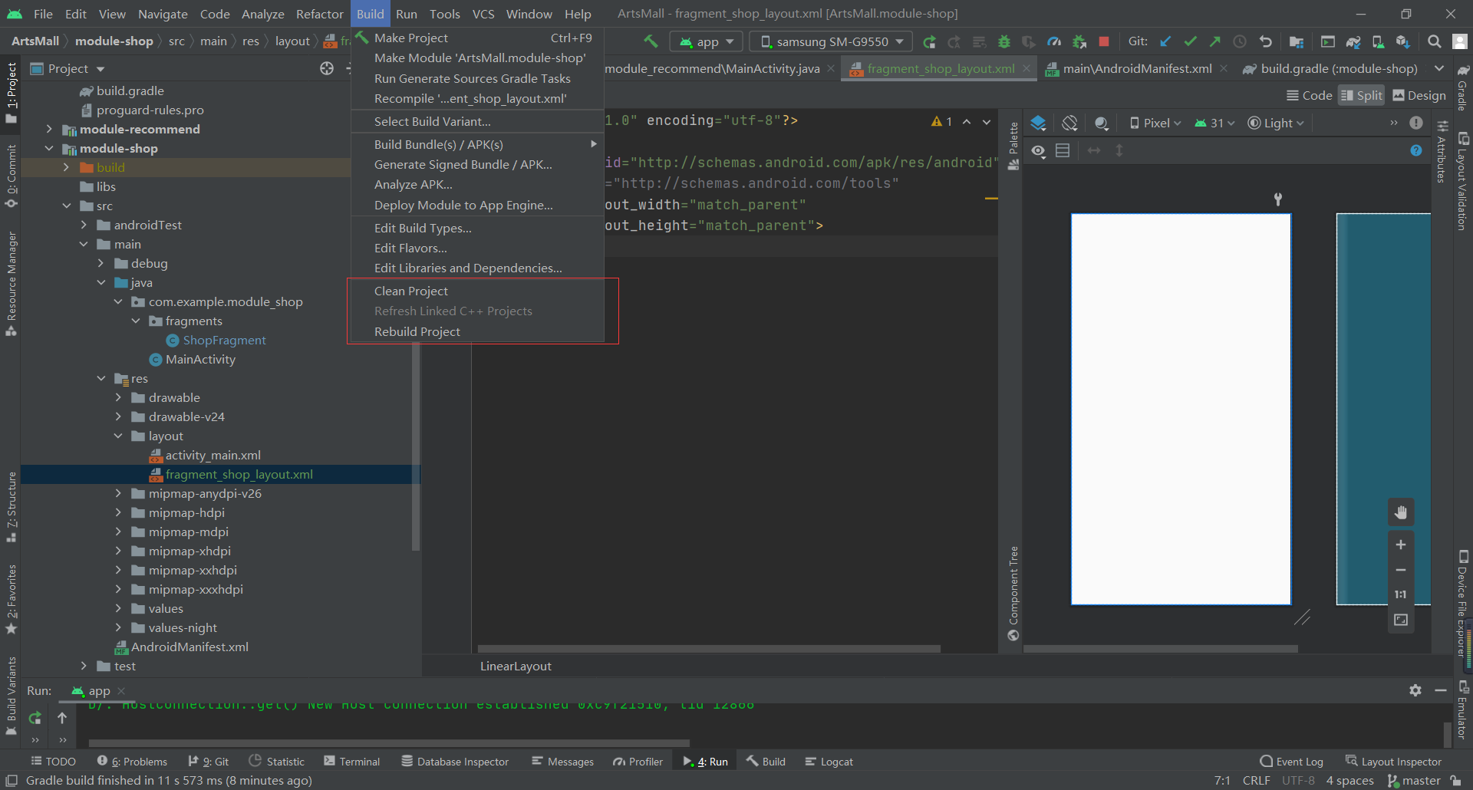This screenshot has height=790, width=1473.
Task: Open the Event Log
Action: click(1291, 761)
